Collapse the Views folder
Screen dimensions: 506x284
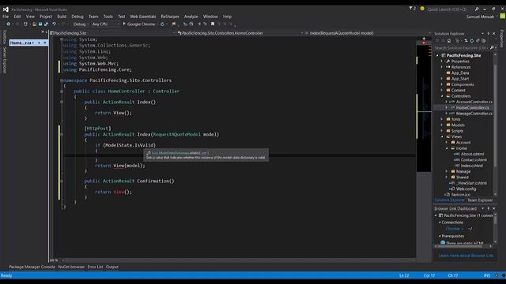tap(442, 136)
